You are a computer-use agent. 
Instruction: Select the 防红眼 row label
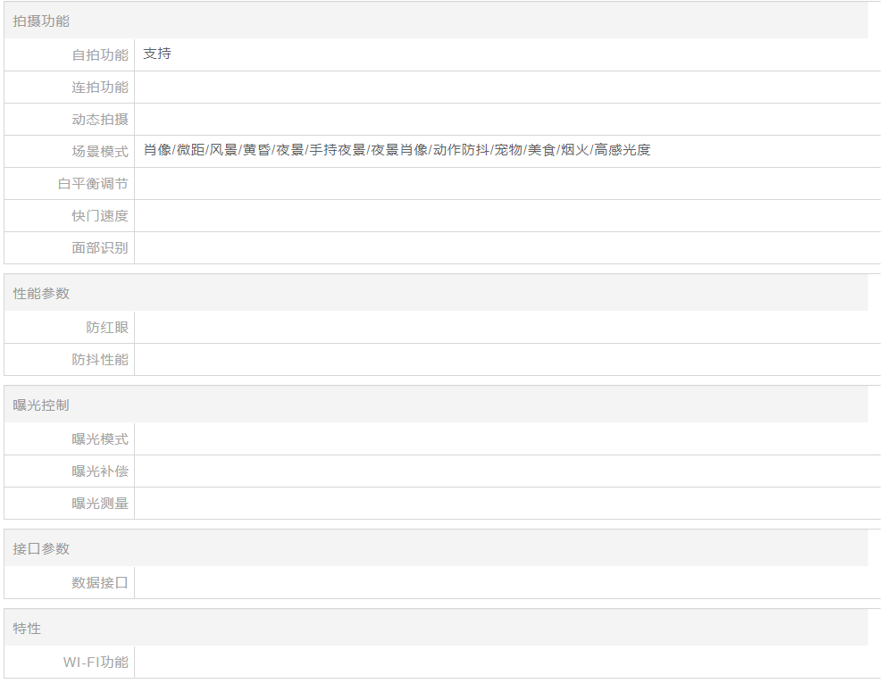pos(107,328)
